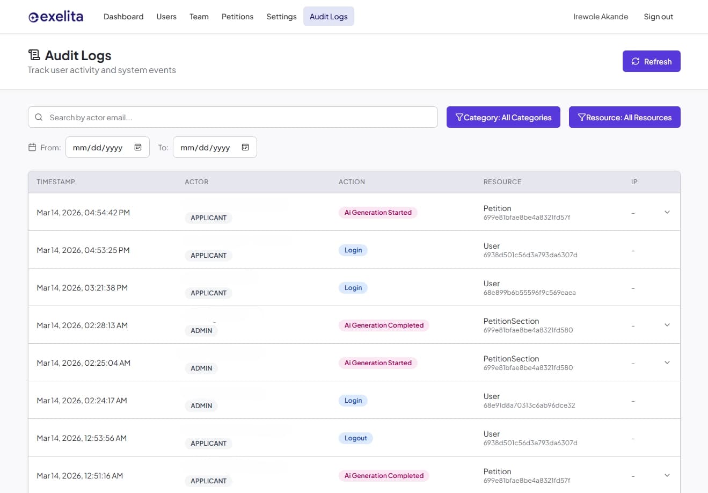Viewport: 708px width, 493px height.
Task: Click the actor email search input
Action: (232, 117)
